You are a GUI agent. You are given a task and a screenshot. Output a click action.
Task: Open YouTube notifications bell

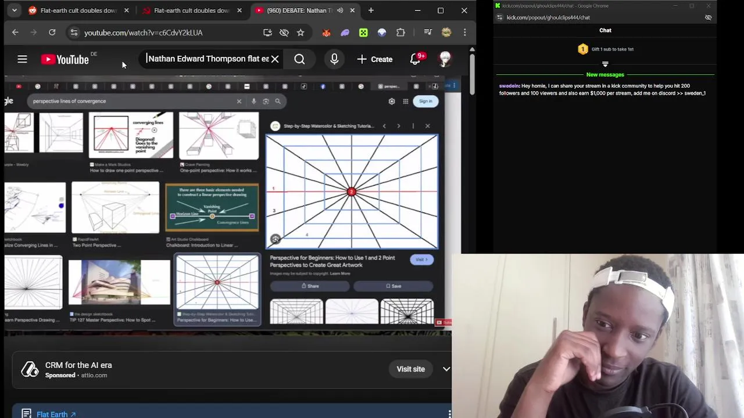point(415,59)
